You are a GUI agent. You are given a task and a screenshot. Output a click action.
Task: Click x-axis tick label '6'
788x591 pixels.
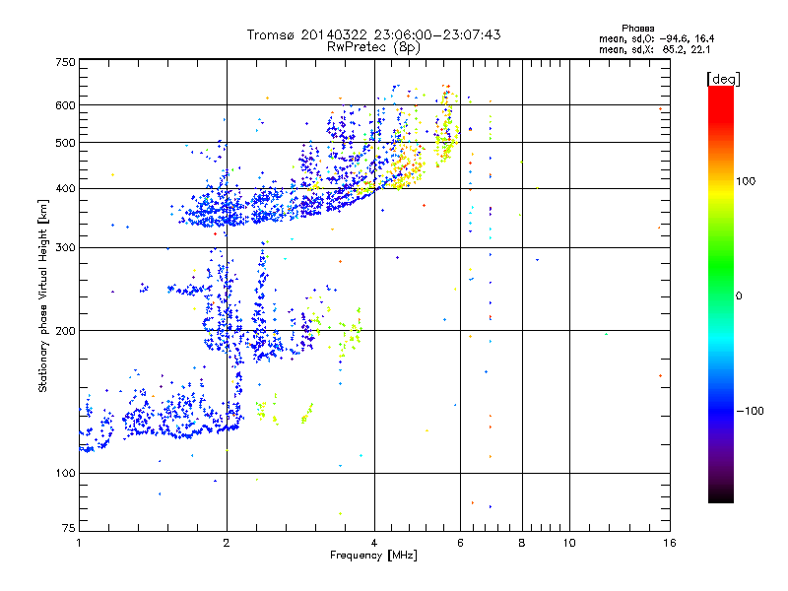tap(460, 543)
